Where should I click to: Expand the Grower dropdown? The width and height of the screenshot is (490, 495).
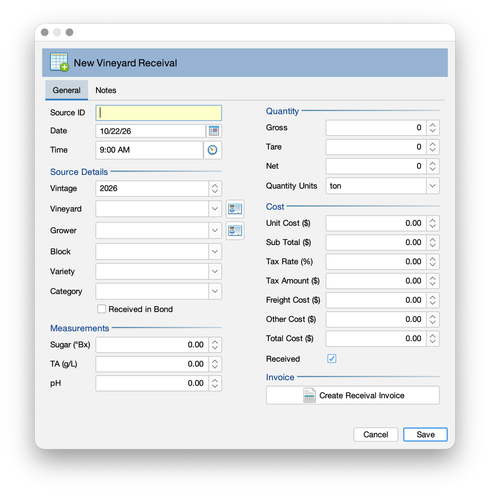click(215, 230)
